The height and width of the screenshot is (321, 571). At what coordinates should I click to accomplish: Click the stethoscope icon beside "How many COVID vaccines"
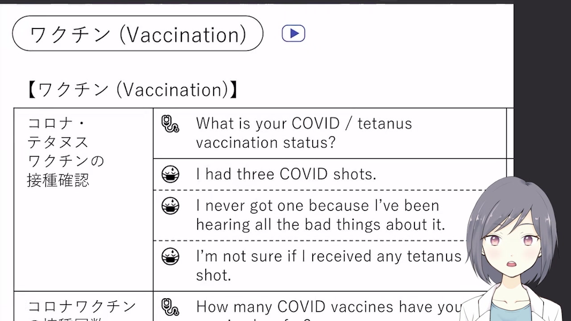pyautogui.click(x=170, y=307)
